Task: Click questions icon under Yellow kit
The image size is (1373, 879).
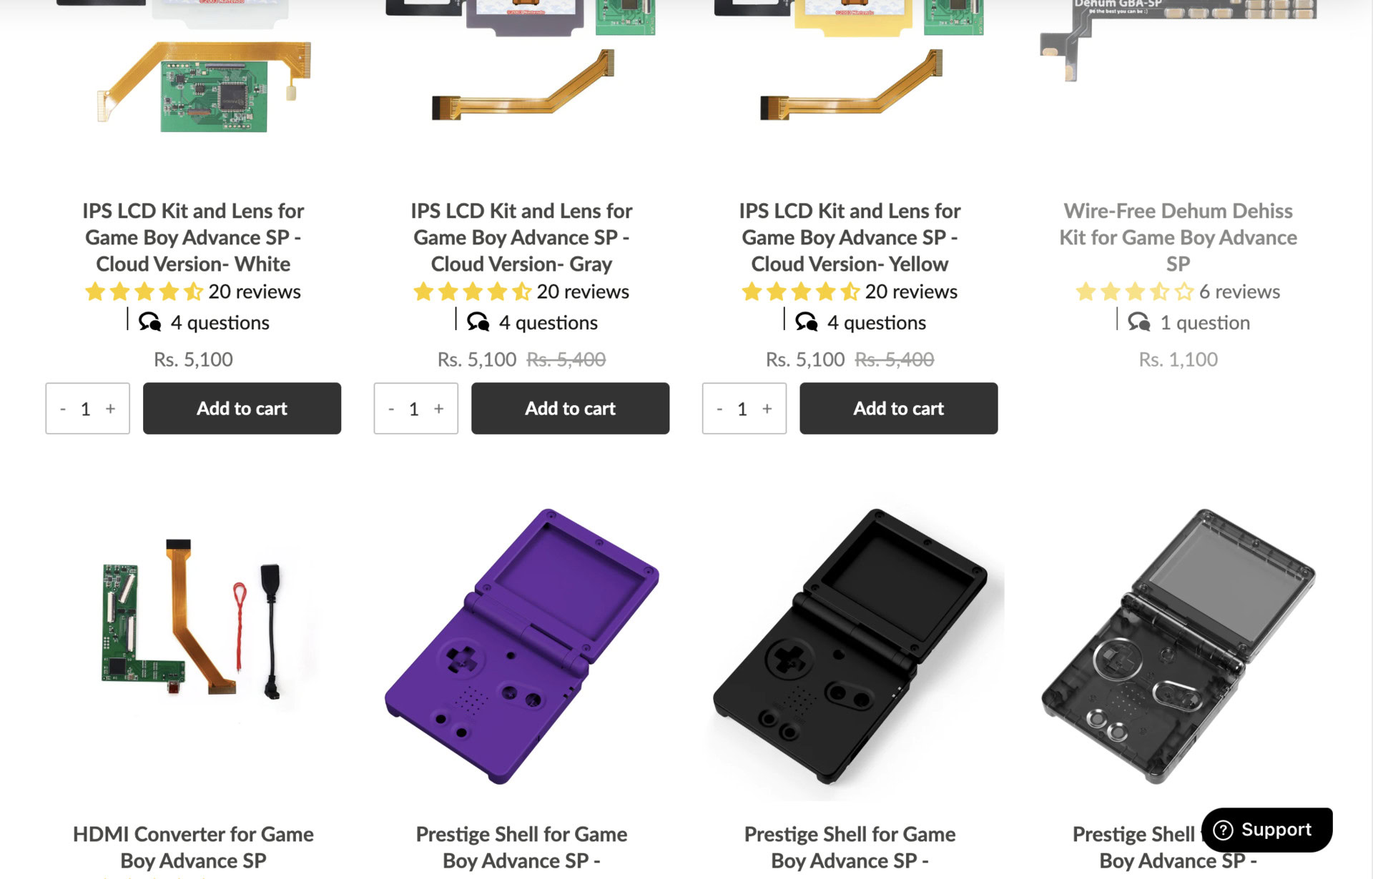Action: click(x=807, y=322)
